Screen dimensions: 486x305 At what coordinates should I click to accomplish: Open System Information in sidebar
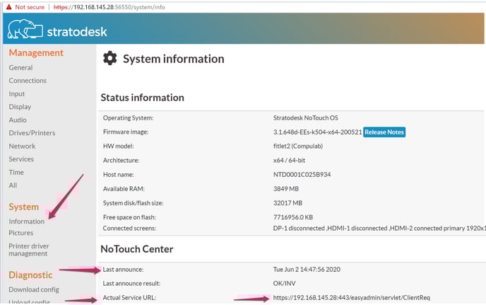[x=27, y=221]
